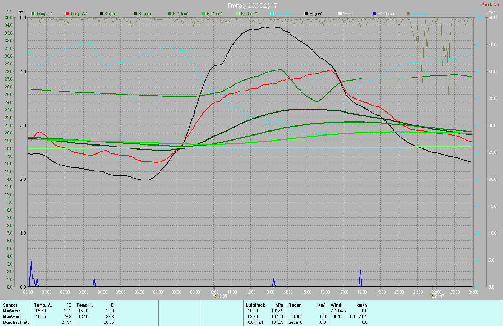This screenshot has height=326, width=503.
Task: Click the wind maximum time '00:10'
Action: pos(338,317)
